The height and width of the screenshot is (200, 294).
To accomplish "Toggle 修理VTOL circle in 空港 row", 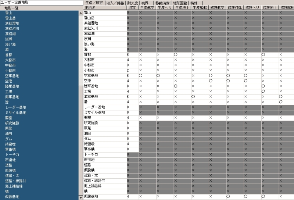I will (228, 81).
